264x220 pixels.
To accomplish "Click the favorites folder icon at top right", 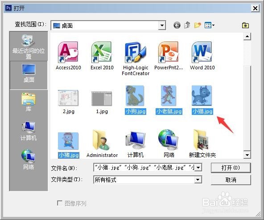I will [245, 25].
